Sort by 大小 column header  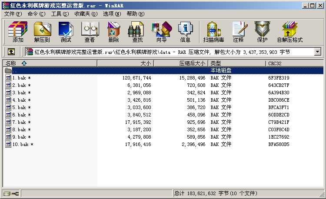point(125,63)
